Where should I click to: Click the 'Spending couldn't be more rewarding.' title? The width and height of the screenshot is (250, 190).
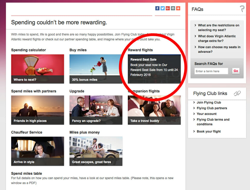[59, 23]
